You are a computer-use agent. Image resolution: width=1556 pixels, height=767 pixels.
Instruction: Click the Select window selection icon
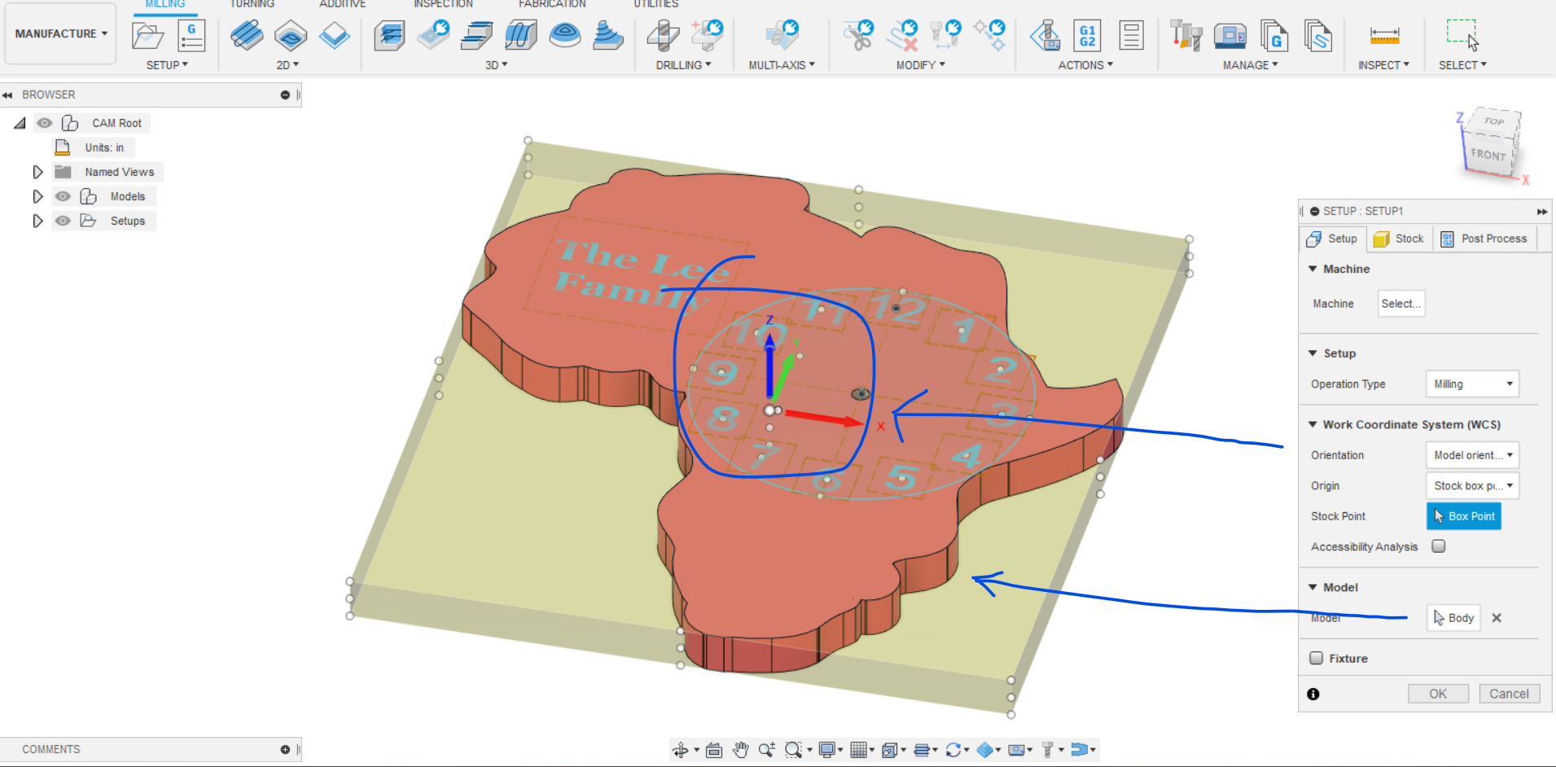(1462, 36)
